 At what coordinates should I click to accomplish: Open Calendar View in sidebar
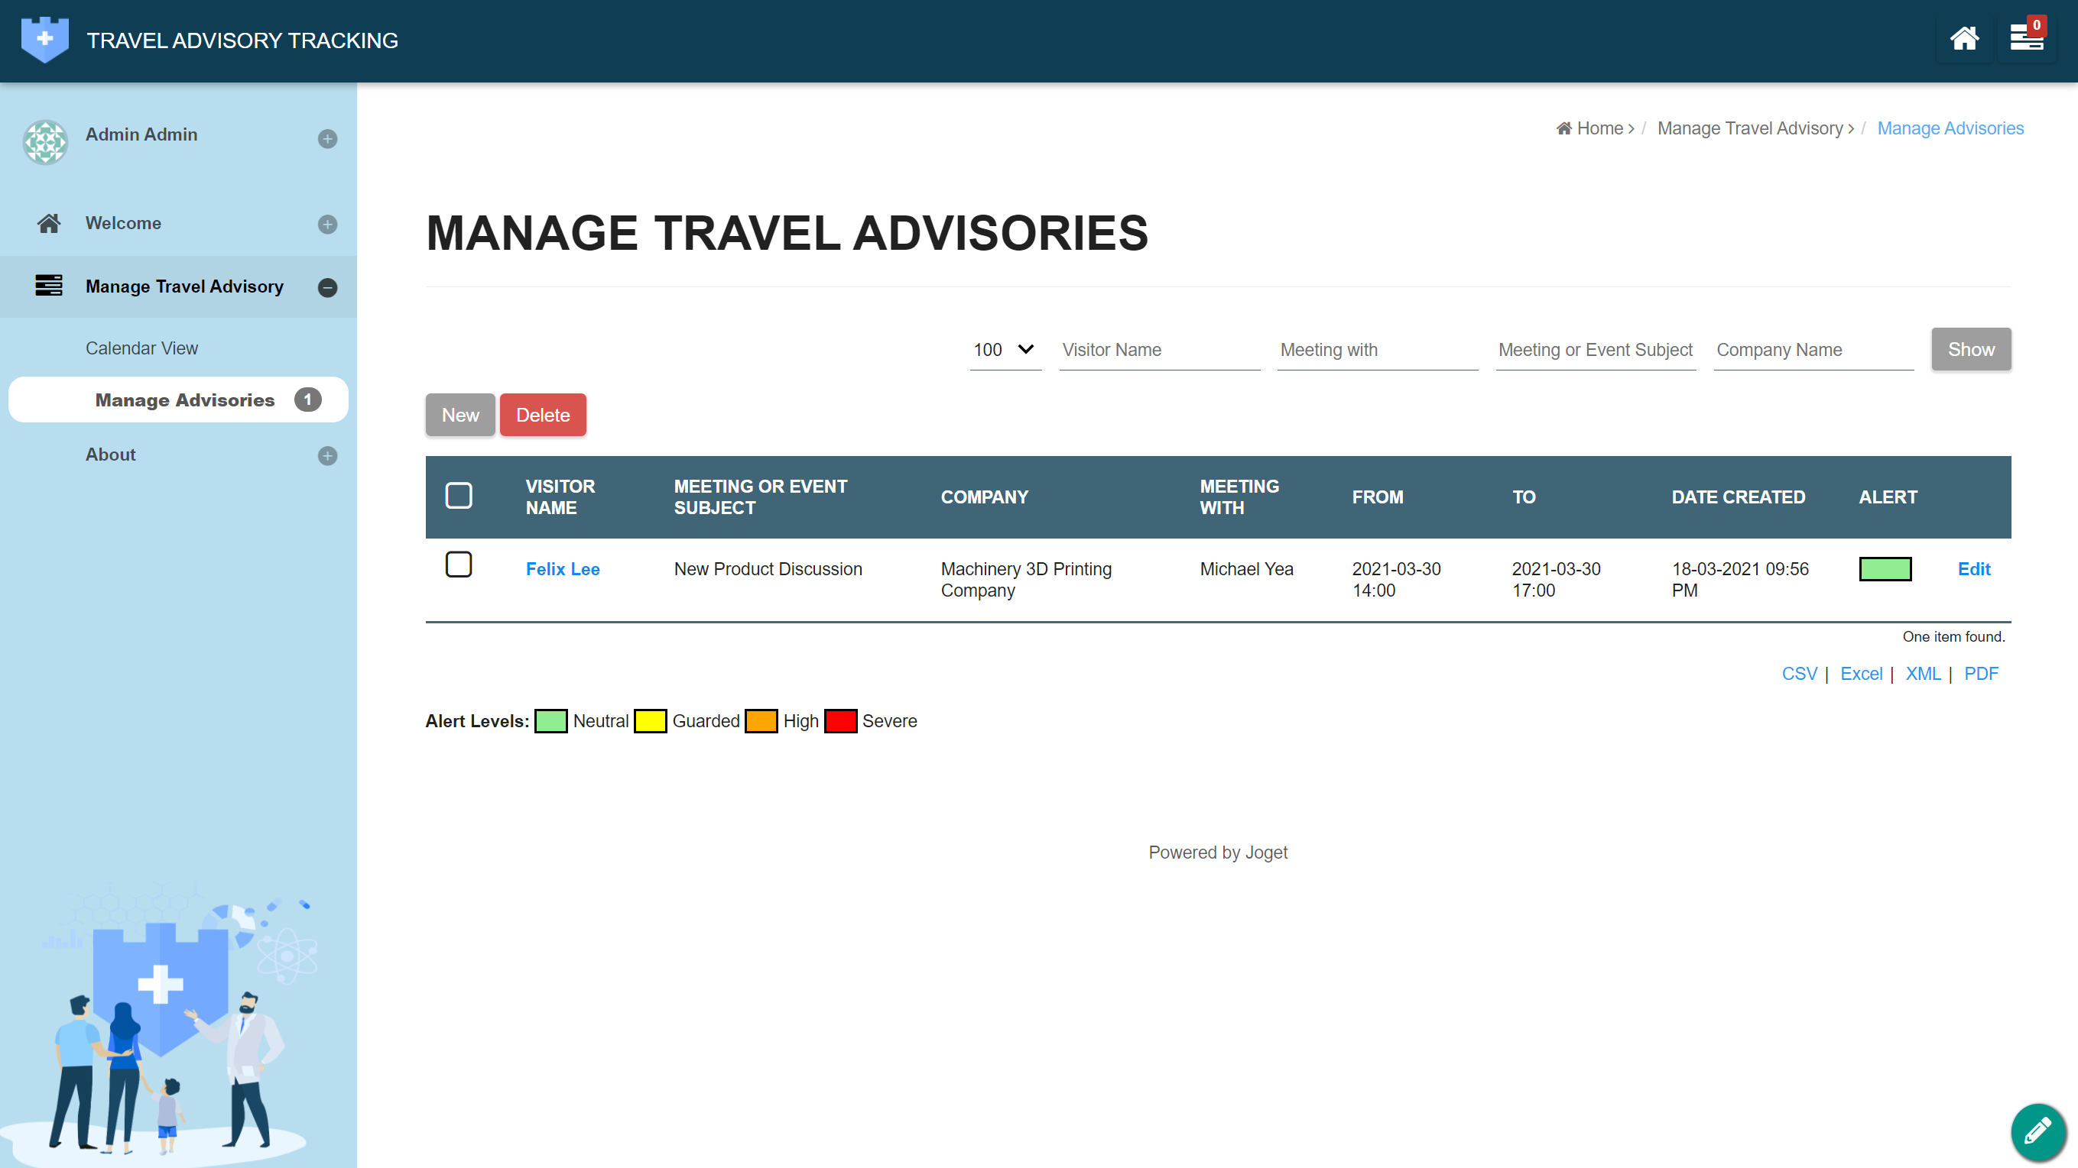[x=142, y=348]
